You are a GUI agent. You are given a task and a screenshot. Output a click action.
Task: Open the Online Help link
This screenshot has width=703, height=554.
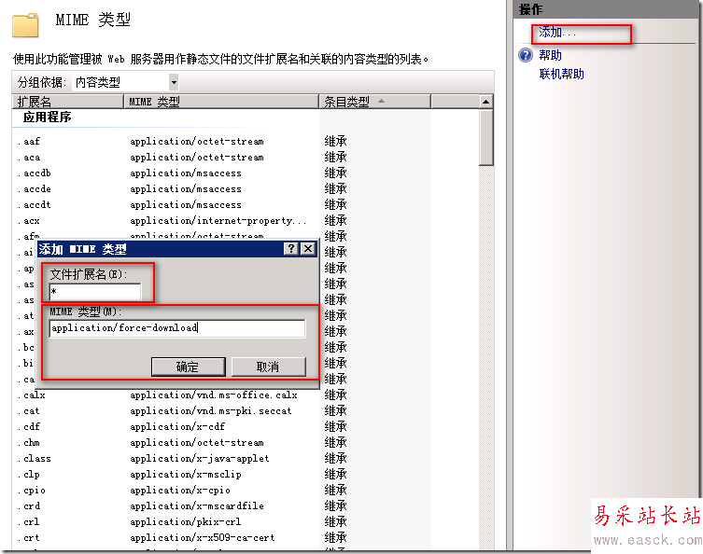(561, 74)
